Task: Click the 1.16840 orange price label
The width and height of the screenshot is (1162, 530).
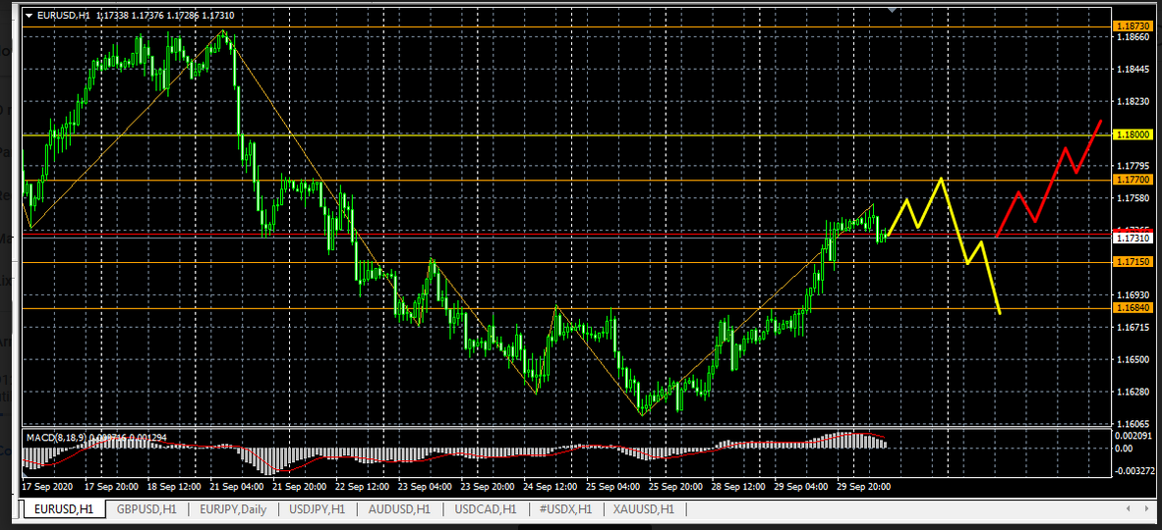Action: pos(1127,308)
